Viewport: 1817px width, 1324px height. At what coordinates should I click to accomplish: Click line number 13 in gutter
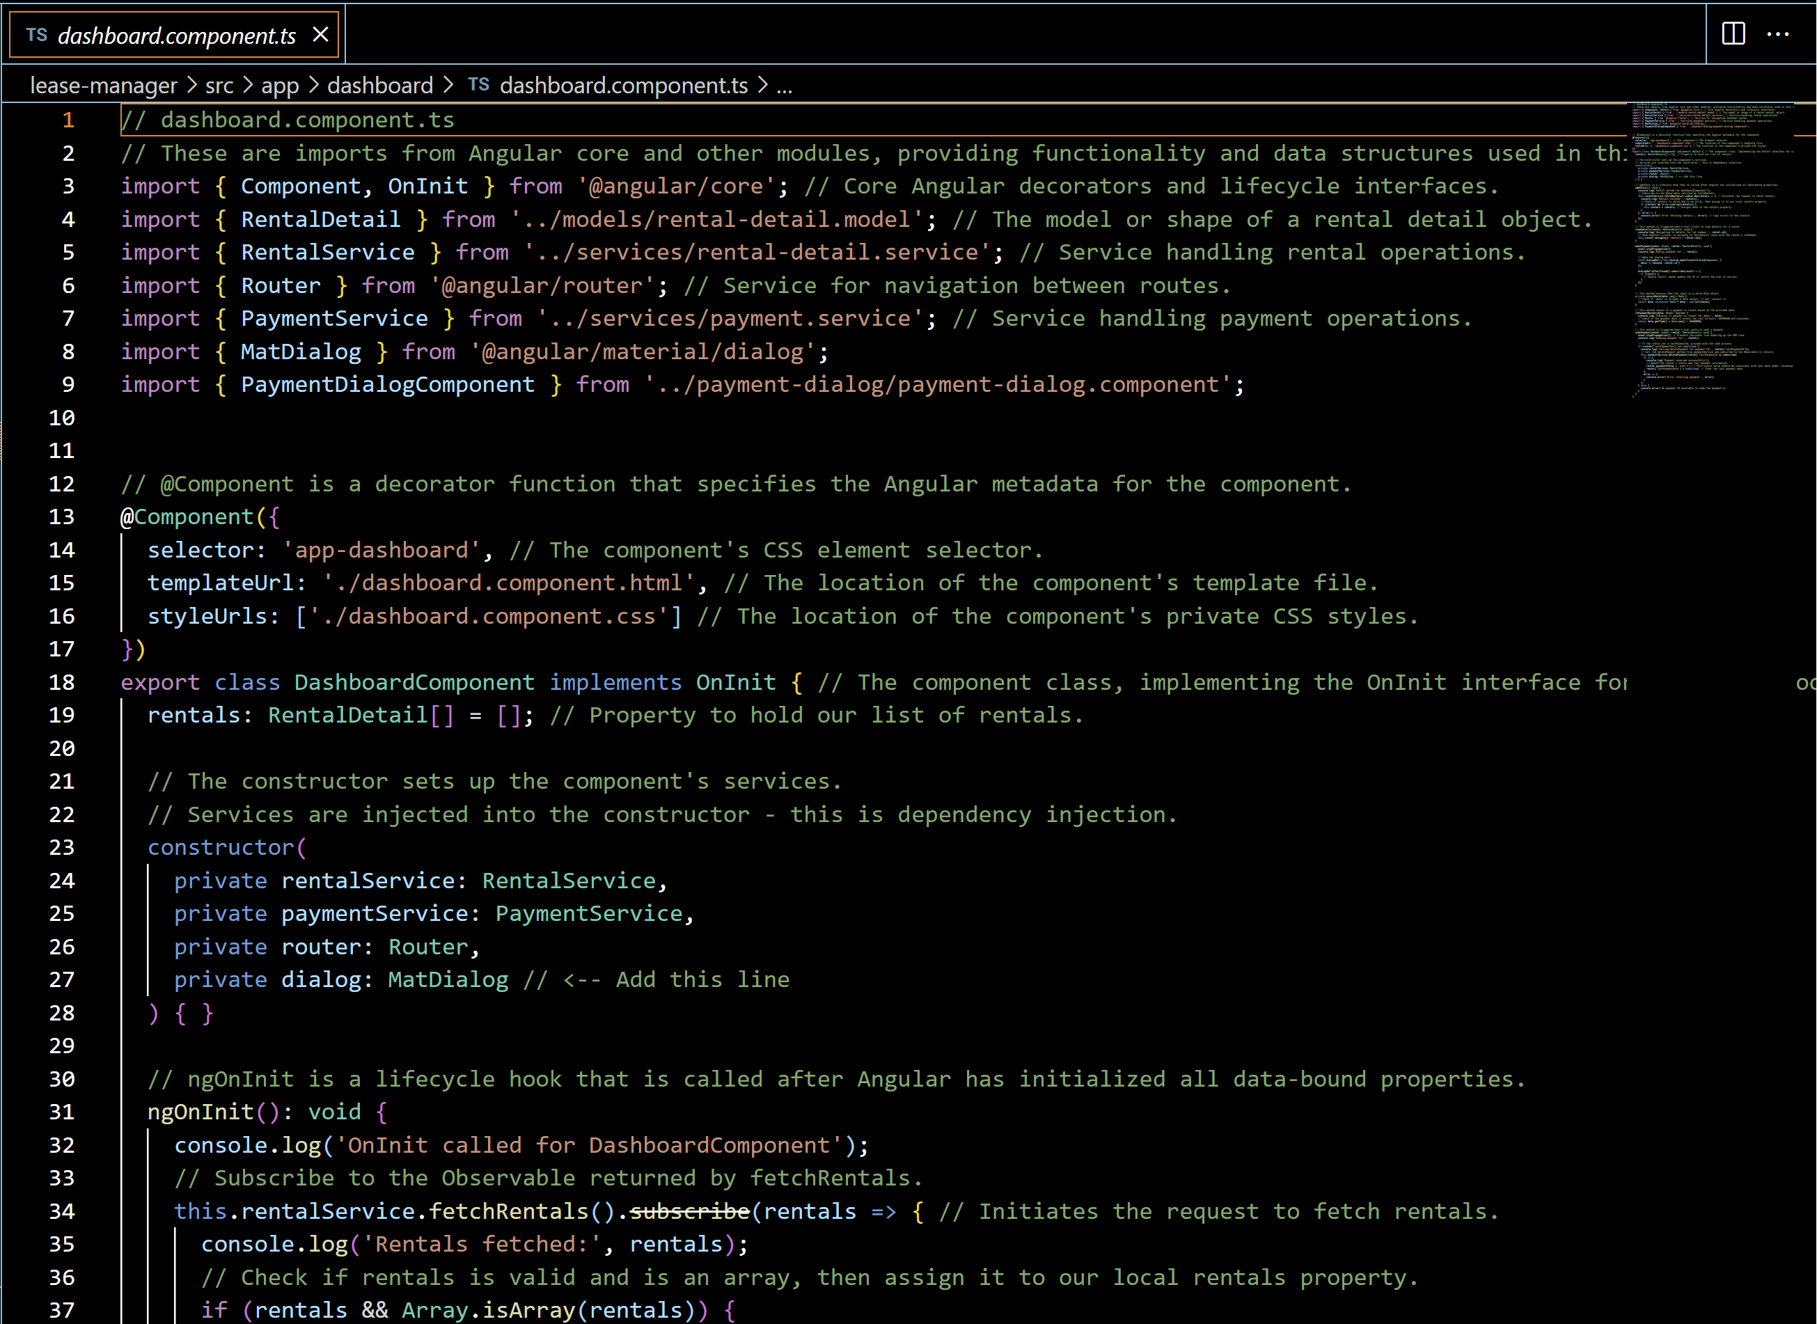[x=62, y=517]
